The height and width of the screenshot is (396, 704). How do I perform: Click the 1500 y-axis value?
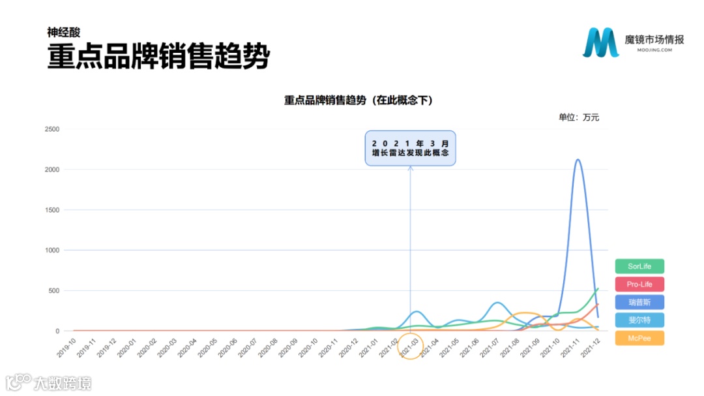(52, 210)
